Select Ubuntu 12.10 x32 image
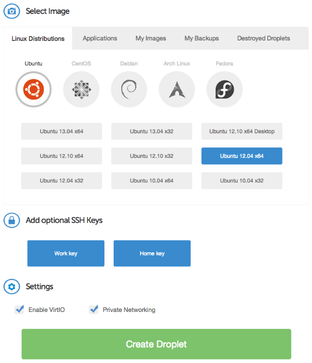 152,156
